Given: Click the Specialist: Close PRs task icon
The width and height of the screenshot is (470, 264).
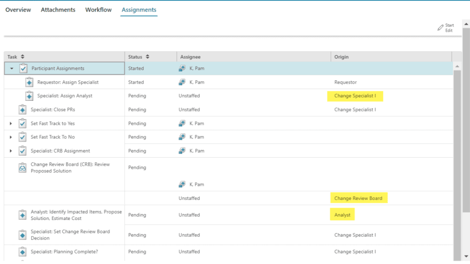Looking at the screenshot, I should point(22,110).
